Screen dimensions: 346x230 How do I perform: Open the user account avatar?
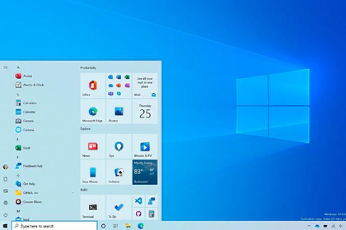pos(5,167)
